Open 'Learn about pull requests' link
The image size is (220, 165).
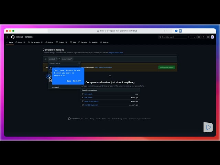[103, 67]
